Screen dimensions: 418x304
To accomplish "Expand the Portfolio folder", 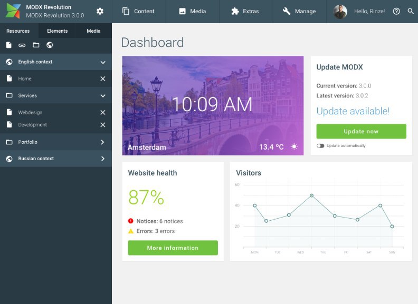I will (102, 142).
